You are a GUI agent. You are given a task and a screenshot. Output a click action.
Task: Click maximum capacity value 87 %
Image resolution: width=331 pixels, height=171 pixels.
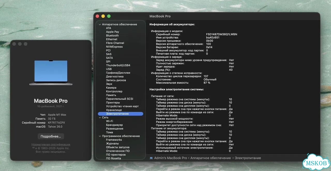click(x=207, y=83)
